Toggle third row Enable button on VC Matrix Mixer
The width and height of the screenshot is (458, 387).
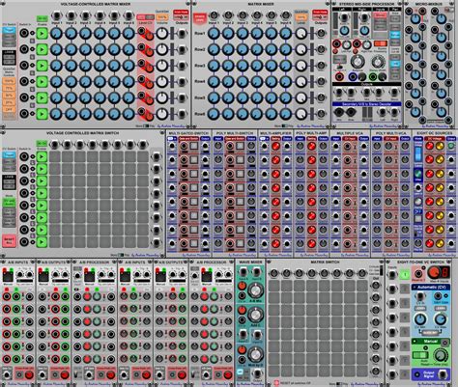pyautogui.click(x=42, y=66)
